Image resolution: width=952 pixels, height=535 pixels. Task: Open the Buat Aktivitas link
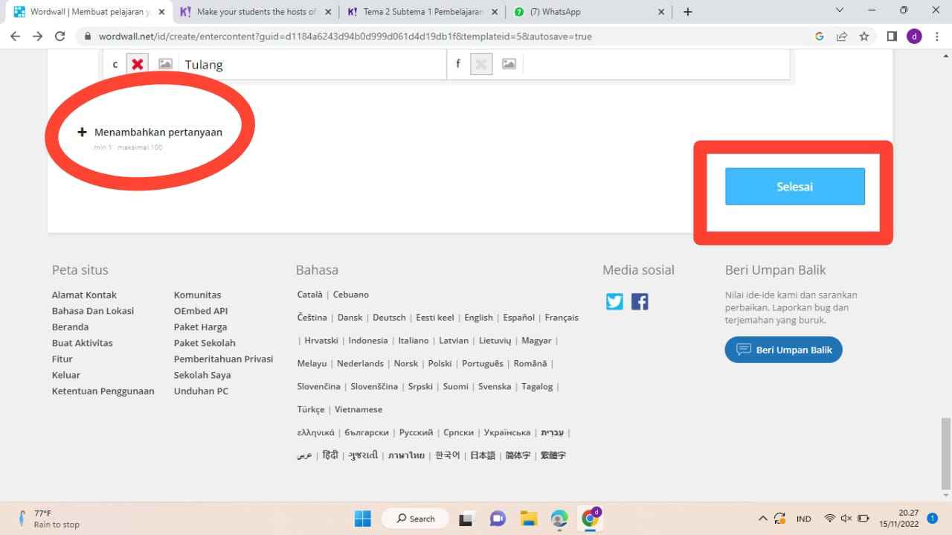83,343
